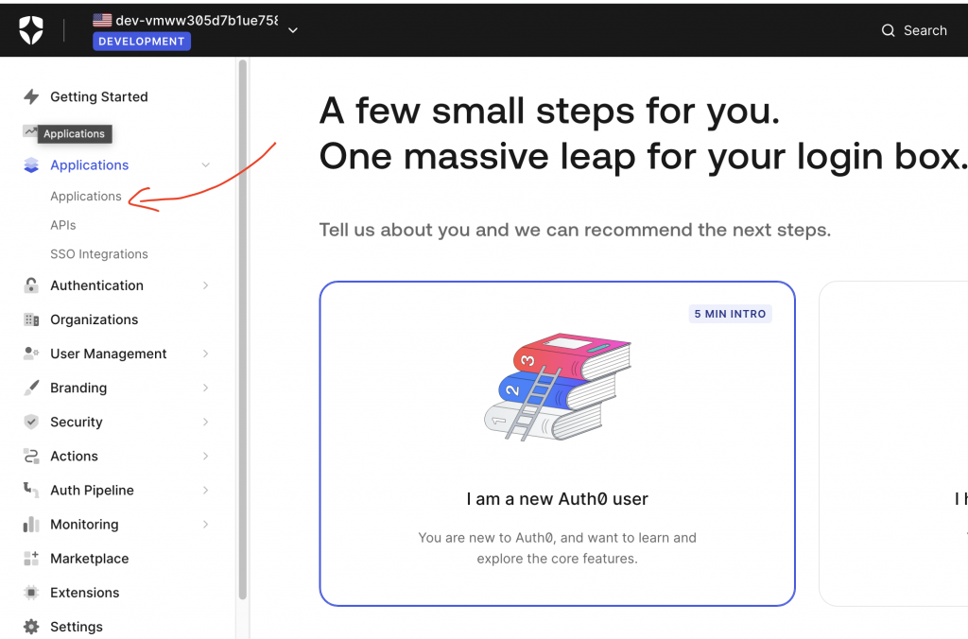The image size is (968, 639).
Task: Click the sidebar vertical scrollbar
Action: 243,329
